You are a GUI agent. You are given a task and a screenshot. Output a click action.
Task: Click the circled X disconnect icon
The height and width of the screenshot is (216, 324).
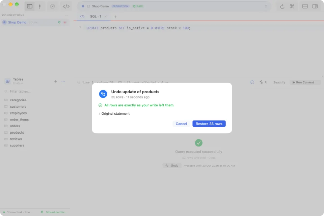[x=53, y=6]
